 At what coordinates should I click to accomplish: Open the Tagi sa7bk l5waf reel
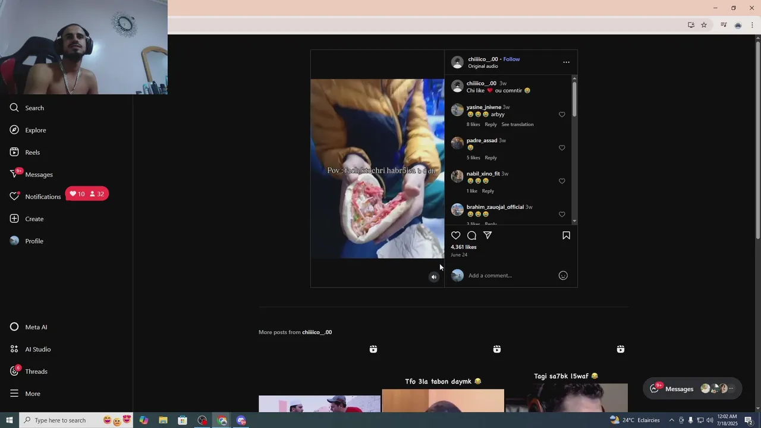tap(567, 377)
